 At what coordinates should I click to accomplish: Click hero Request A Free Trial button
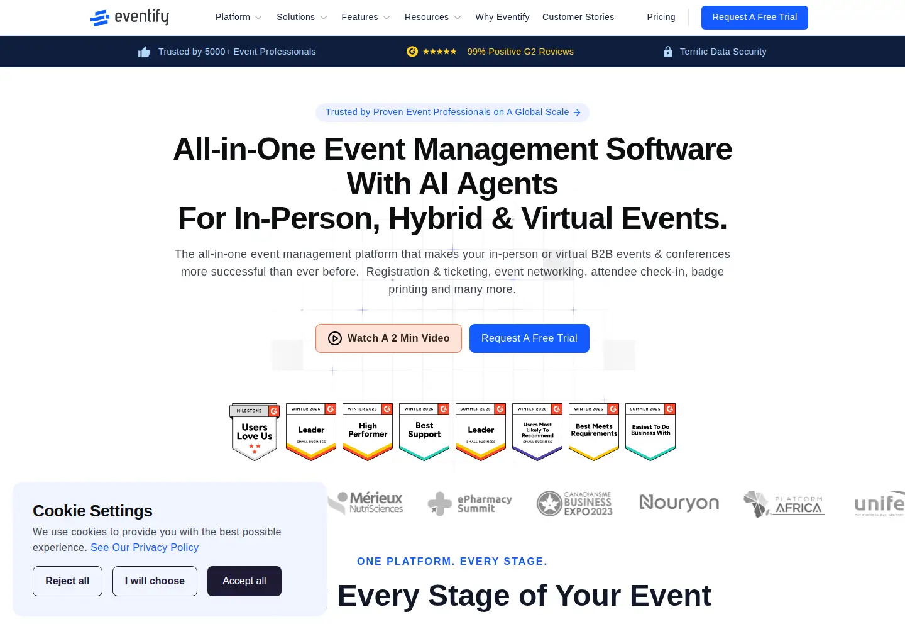coord(529,338)
